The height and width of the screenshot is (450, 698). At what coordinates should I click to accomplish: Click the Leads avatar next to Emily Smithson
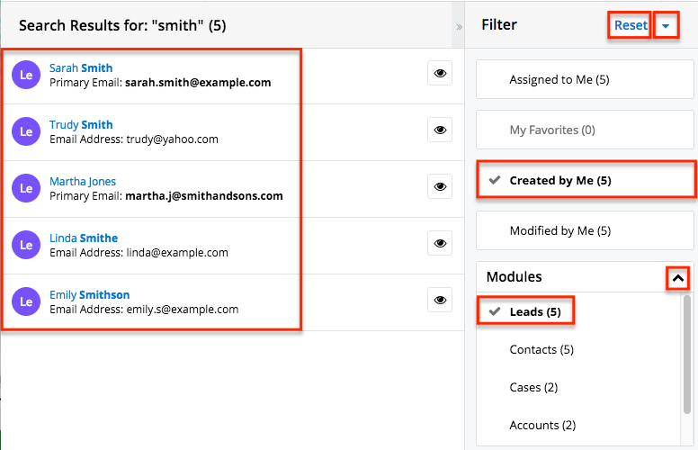[x=26, y=301]
